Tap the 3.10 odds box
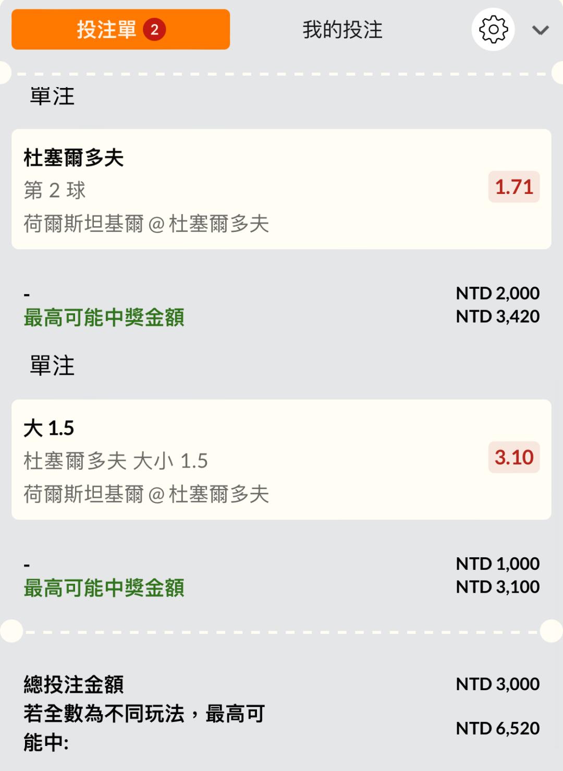 [x=513, y=458]
